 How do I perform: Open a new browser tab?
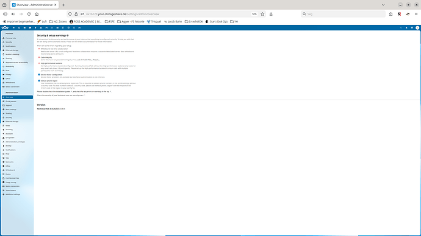(x=63, y=5)
